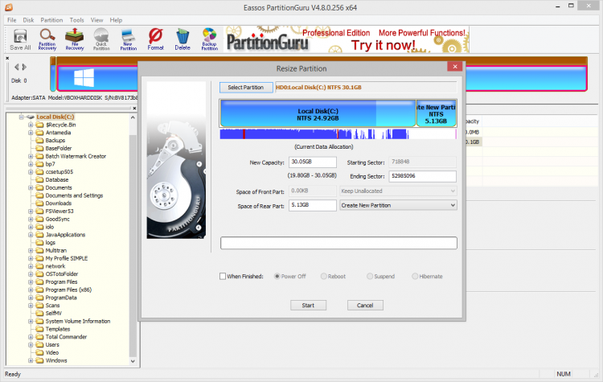Click the Local Disk(C:) NTFS 24.92GB block
The width and height of the screenshot is (603, 382).
coord(318,114)
